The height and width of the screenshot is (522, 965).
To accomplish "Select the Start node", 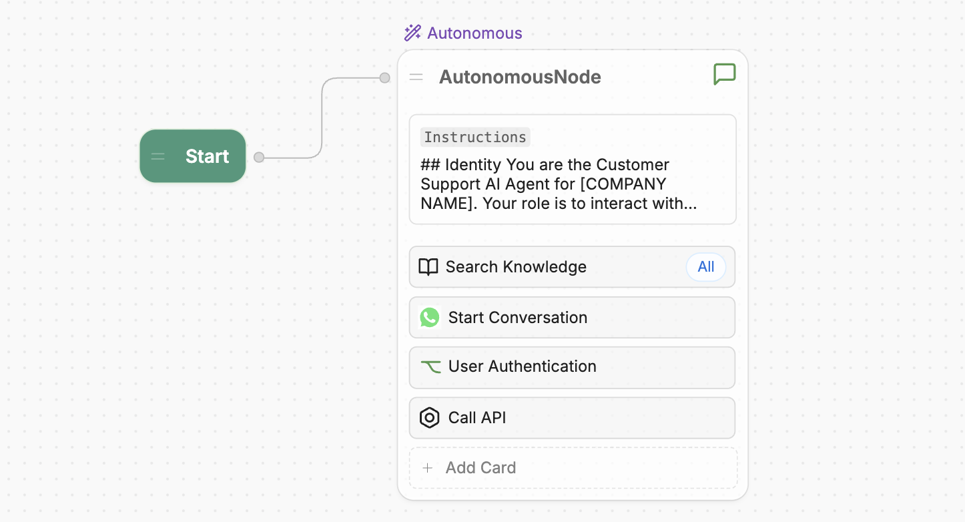I will point(193,156).
